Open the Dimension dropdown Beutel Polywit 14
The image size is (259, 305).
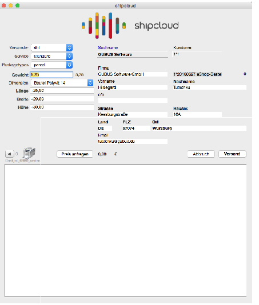[x=62, y=83]
